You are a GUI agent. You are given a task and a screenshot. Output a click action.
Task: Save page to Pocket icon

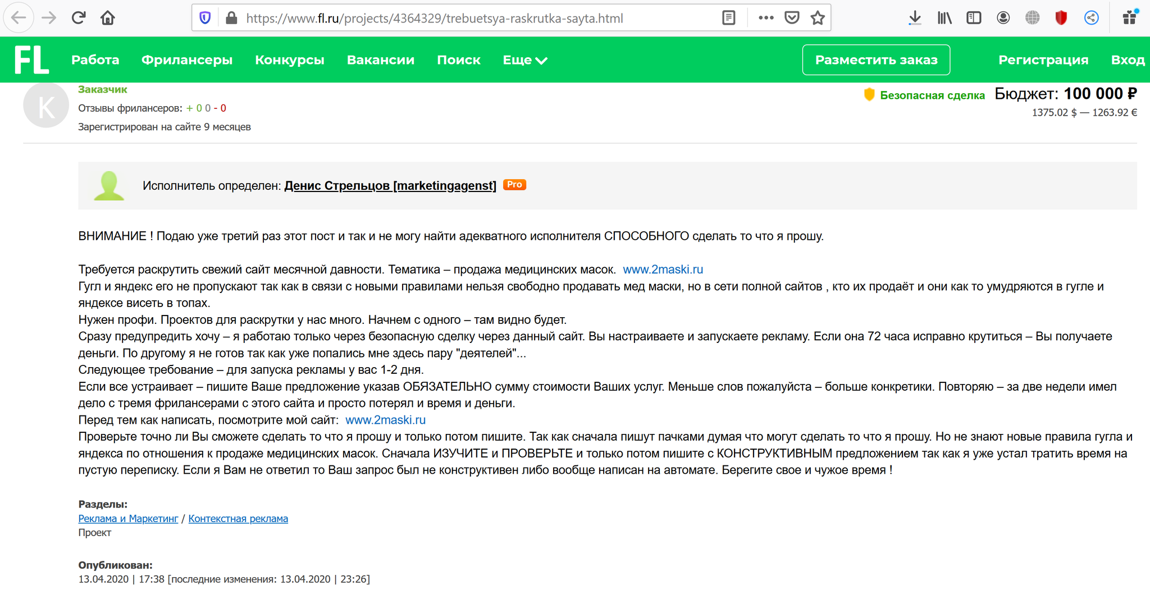pos(792,18)
